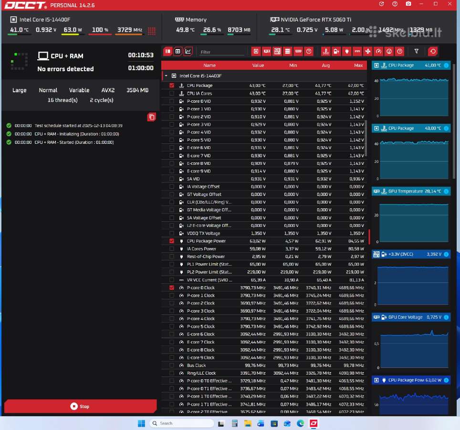Open the funnel filter options icon
Viewport: 460px width, 430px height.
416,52
